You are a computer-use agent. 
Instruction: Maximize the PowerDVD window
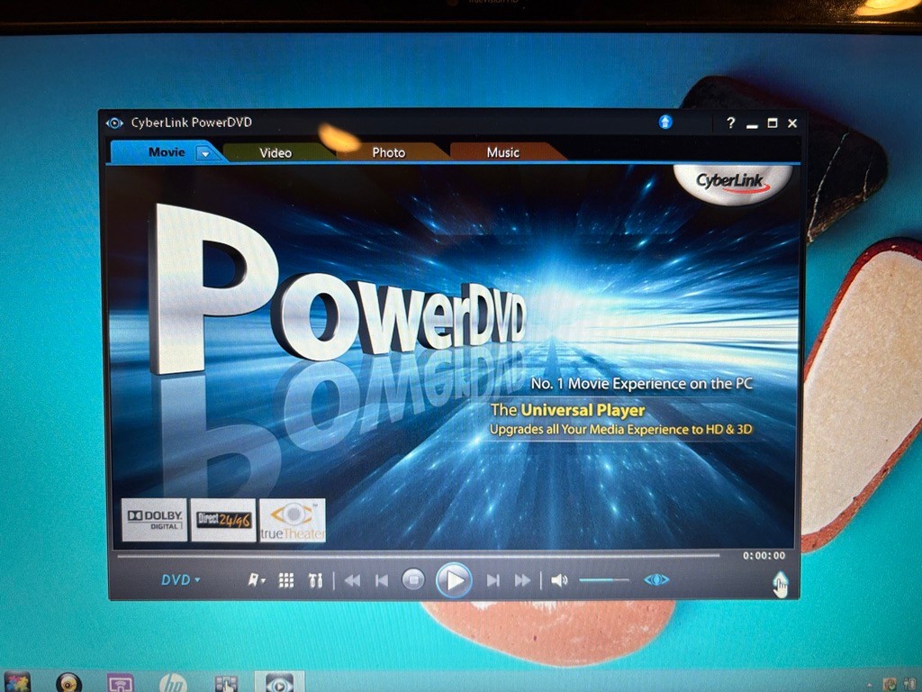click(772, 123)
